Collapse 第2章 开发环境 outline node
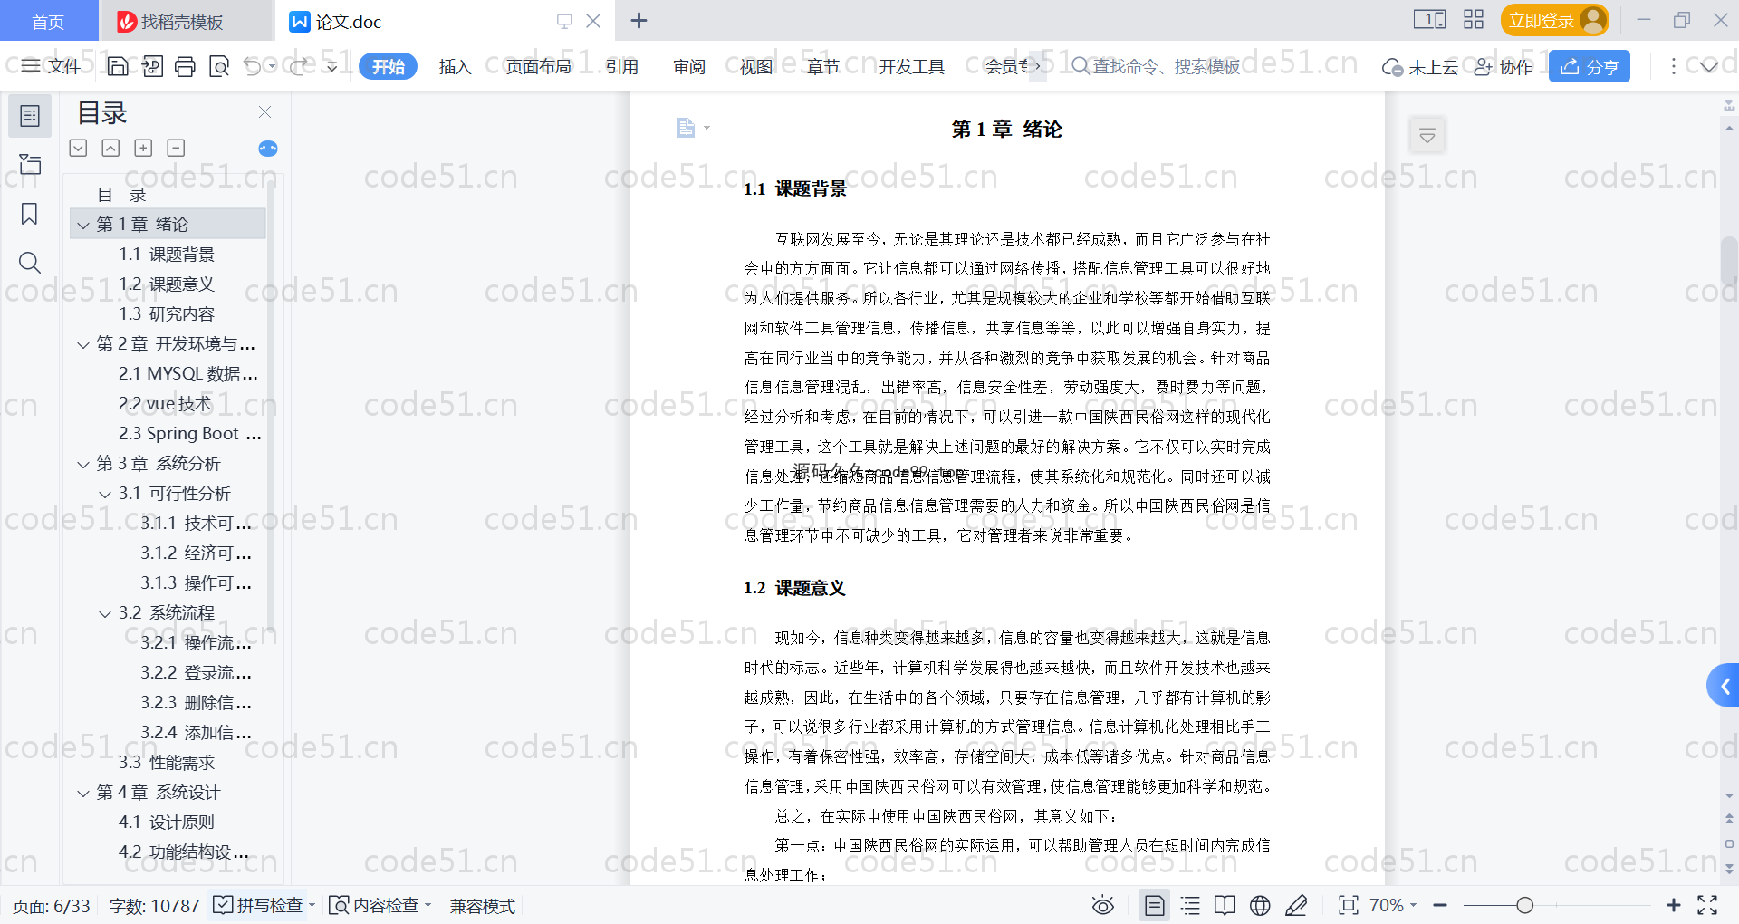 (x=83, y=344)
